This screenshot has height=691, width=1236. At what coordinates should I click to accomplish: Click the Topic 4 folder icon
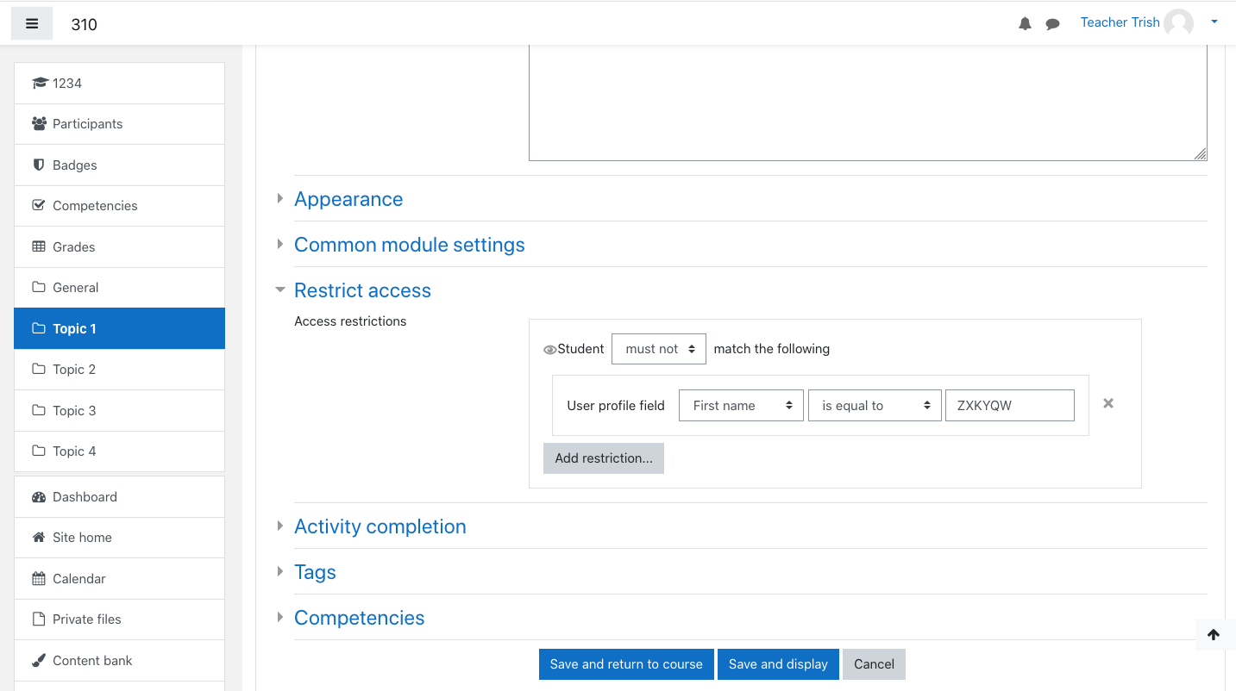[39, 451]
